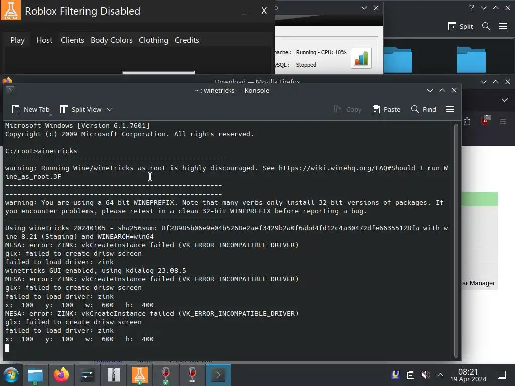The image size is (515, 386).
Task: Click Paste in Konsole toolbar
Action: pos(386,109)
